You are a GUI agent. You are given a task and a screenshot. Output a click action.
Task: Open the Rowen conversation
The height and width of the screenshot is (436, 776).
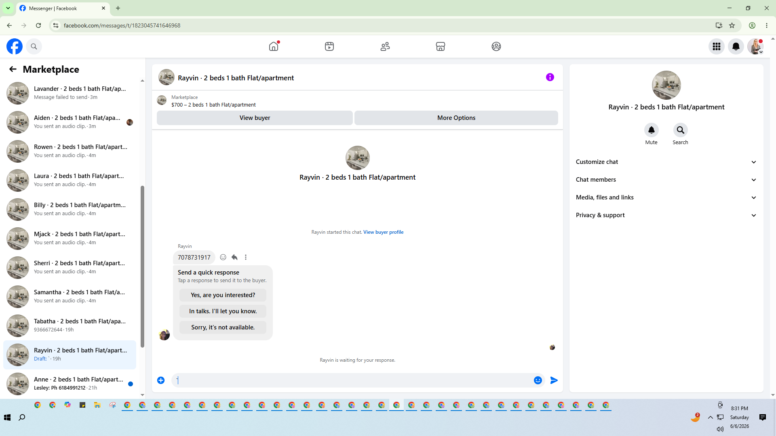70,151
